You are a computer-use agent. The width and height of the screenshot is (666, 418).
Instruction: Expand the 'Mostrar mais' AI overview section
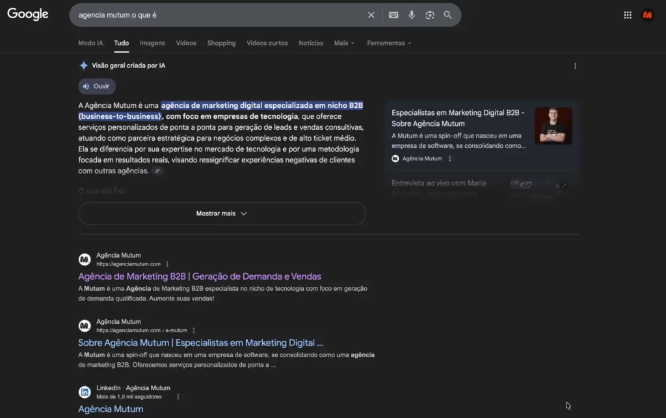click(221, 214)
